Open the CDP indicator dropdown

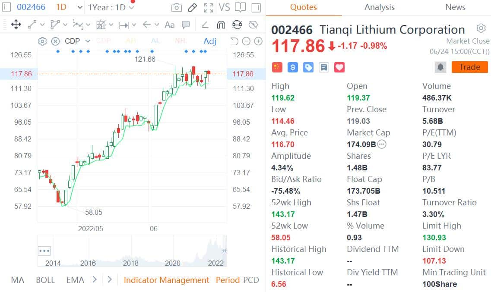click(x=88, y=41)
